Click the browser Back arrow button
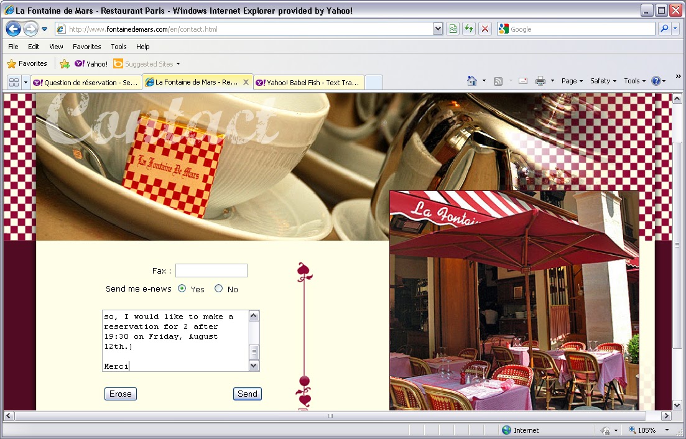This screenshot has width=686, height=439. 13,29
